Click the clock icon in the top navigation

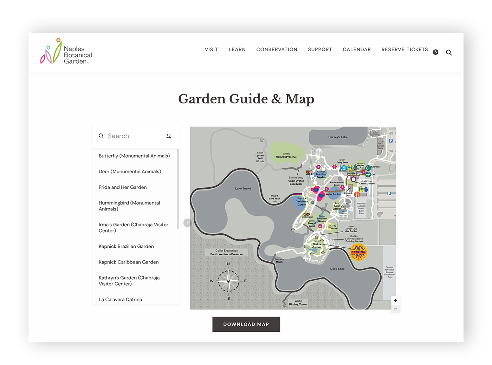[x=435, y=52]
